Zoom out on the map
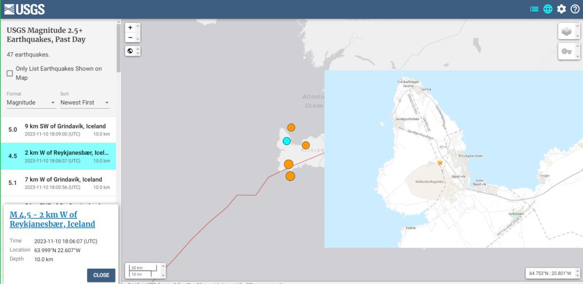The height and width of the screenshot is (284, 583). click(130, 38)
